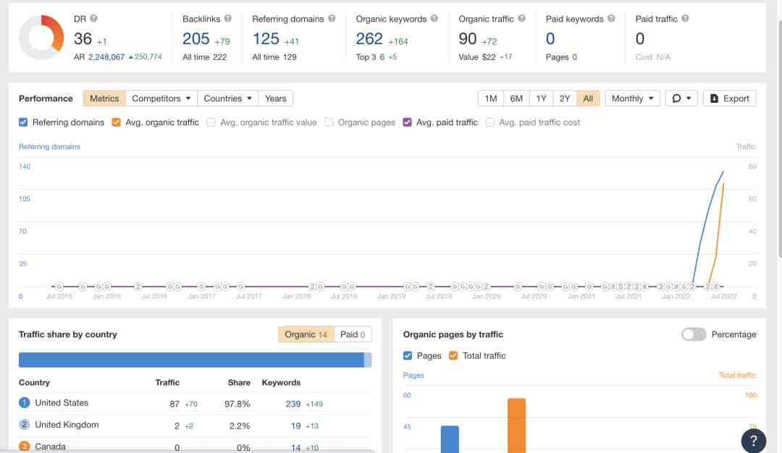Switch to Paid traffic share tab
Viewport: 782px width, 453px height.
point(353,334)
